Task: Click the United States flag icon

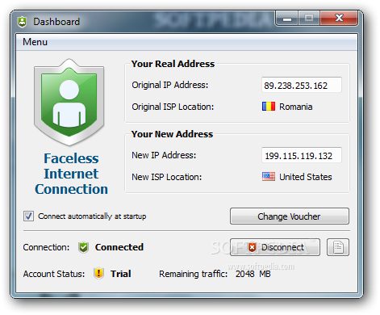Action: click(269, 177)
